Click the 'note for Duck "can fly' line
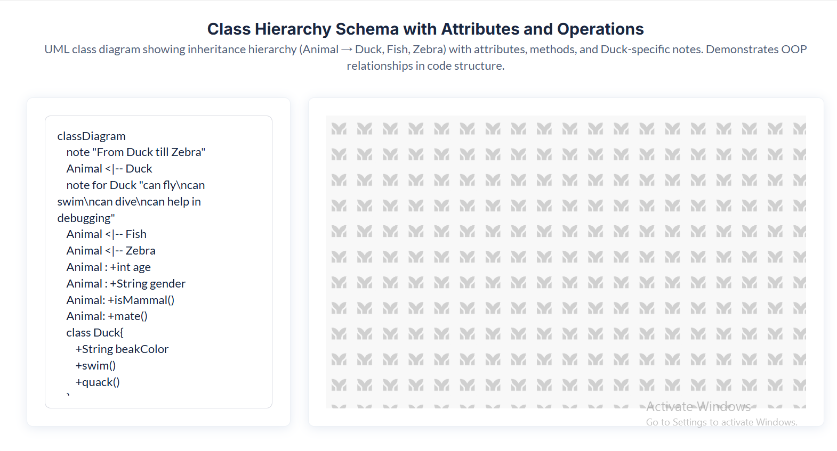The width and height of the screenshot is (837, 451). pyautogui.click(x=135, y=185)
